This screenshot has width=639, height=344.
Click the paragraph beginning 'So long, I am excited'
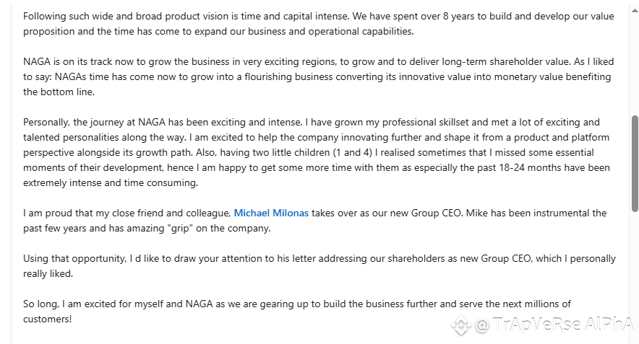pos(297,312)
